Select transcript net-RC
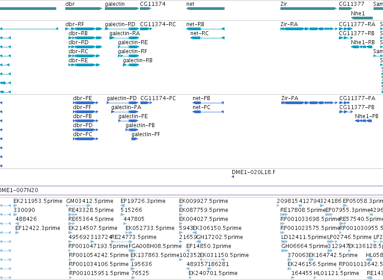This screenshot has height=280, width=383. pos(207,38)
